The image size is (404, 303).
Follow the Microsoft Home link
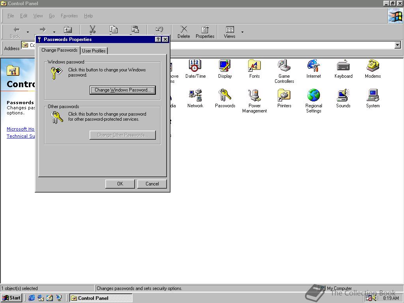point(21,129)
